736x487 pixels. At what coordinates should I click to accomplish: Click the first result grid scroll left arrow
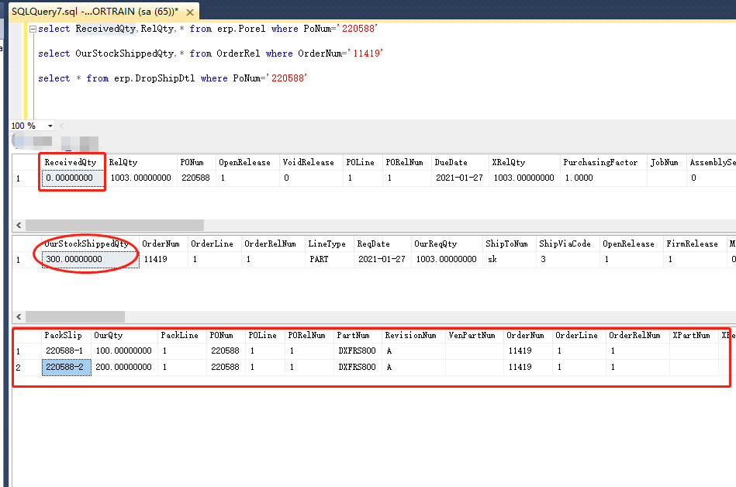point(17,225)
